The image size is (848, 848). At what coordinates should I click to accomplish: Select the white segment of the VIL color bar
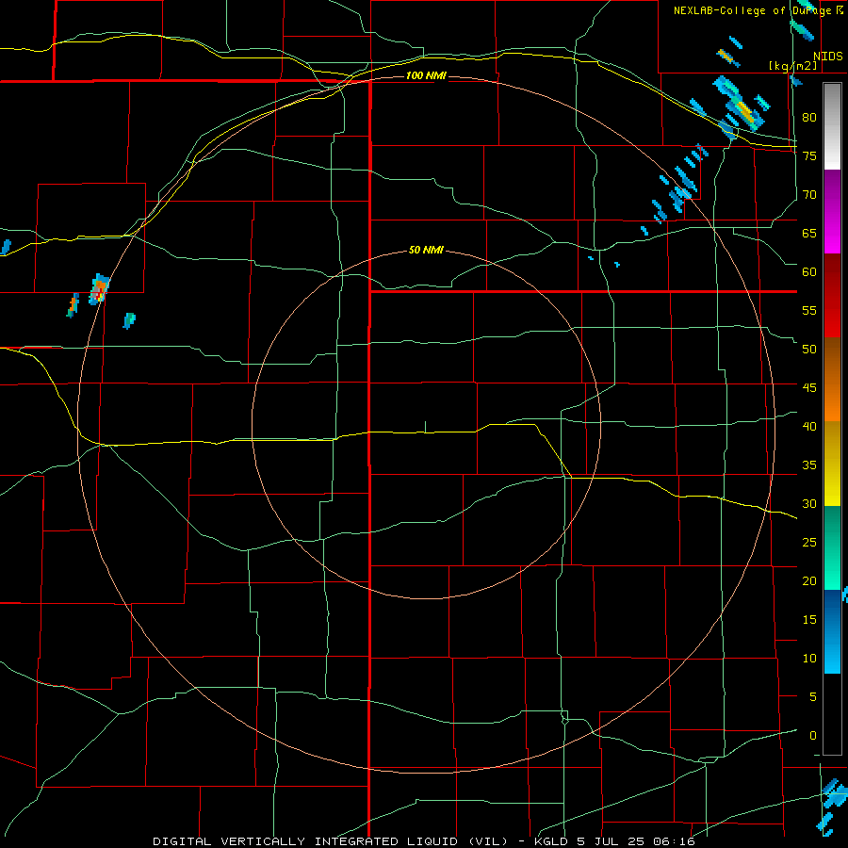(x=832, y=127)
